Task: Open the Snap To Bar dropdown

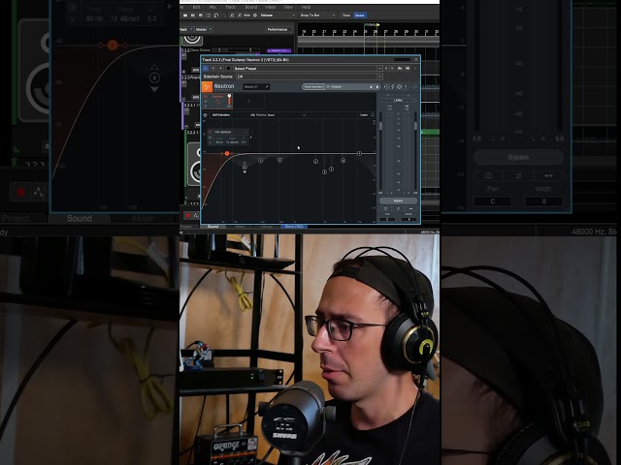Action: point(317,15)
